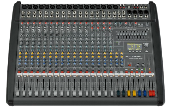
Task: Click the leftmost button beneath the display
Action: 130,51
